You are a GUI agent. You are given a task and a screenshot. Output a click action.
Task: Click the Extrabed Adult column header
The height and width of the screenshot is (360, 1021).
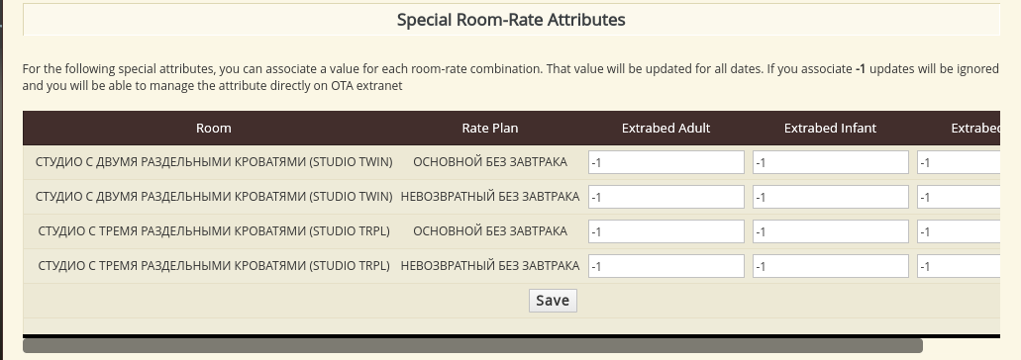(666, 128)
